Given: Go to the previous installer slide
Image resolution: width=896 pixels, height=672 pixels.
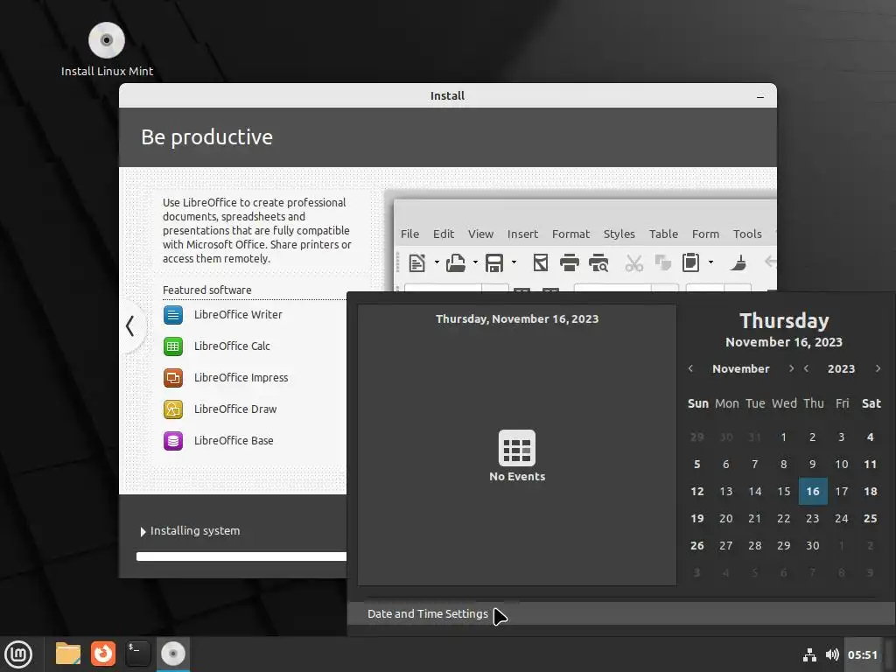Looking at the screenshot, I should 130,326.
